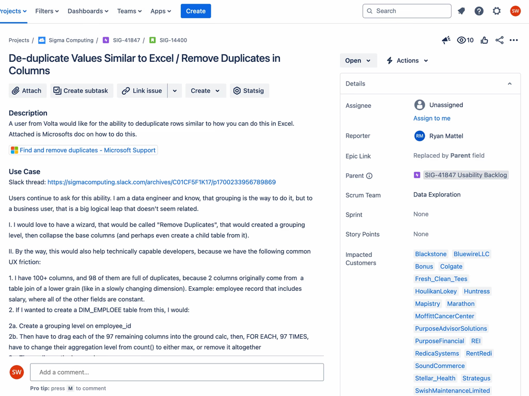Open the settings gear icon
The image size is (529, 396).
pyautogui.click(x=496, y=11)
